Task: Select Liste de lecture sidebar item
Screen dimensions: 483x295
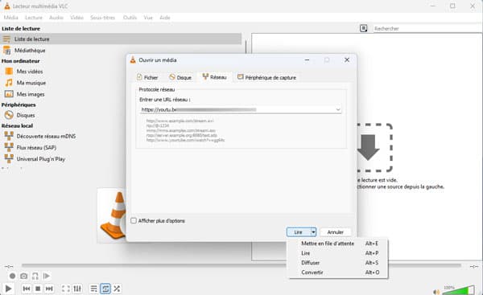Action: pyautogui.click(x=121, y=39)
